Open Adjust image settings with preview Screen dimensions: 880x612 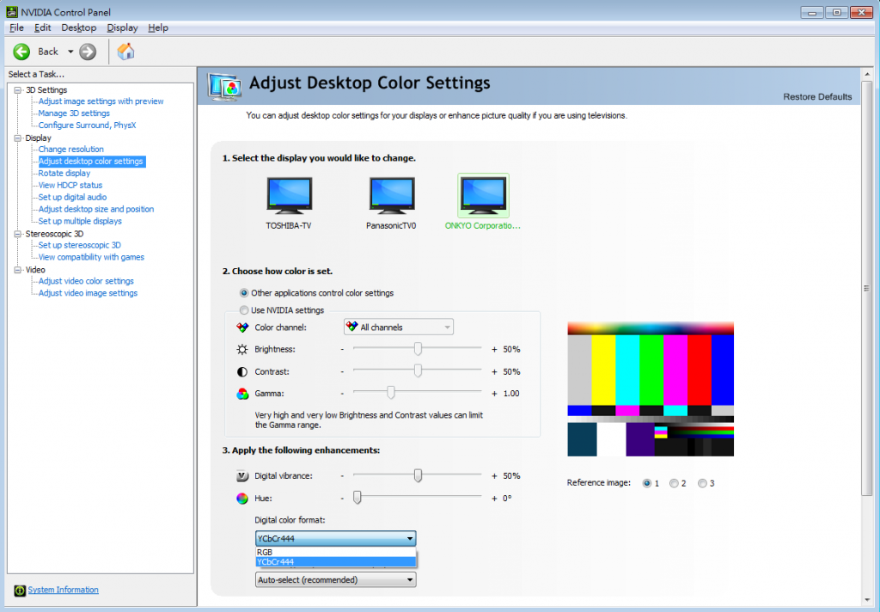[101, 101]
